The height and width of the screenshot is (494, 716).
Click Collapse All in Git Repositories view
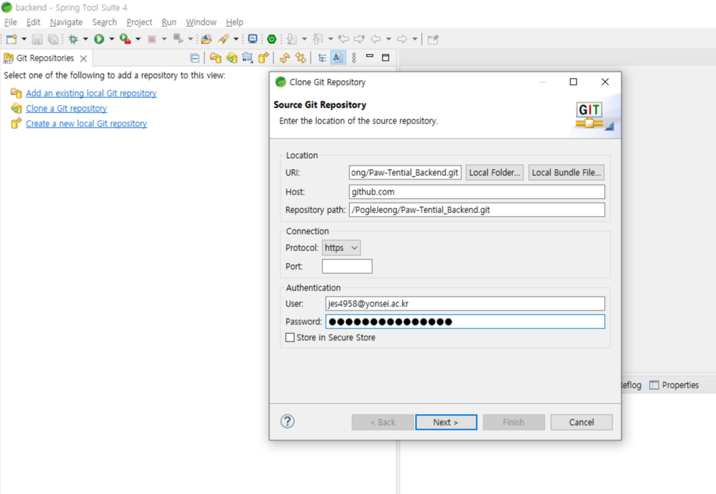(195, 58)
